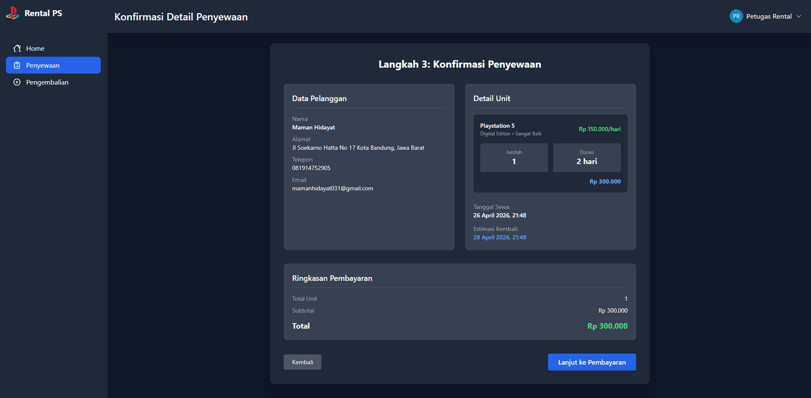Click the Pengembalian circle-plus icon
Image resolution: width=811 pixels, height=398 pixels.
[x=17, y=82]
